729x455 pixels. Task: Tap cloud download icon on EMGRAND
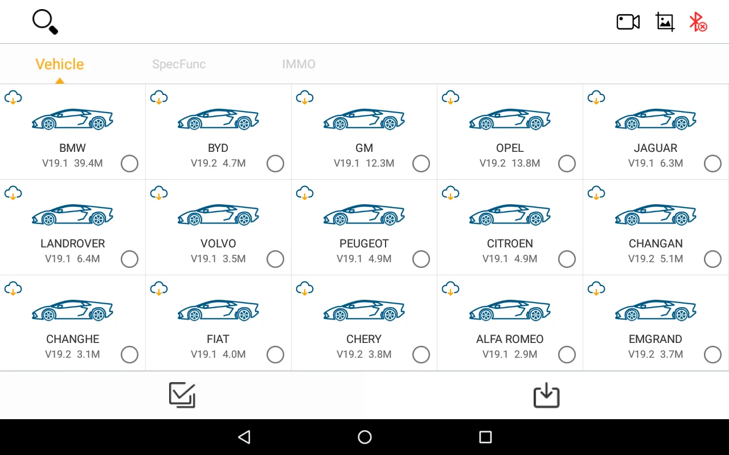point(596,288)
